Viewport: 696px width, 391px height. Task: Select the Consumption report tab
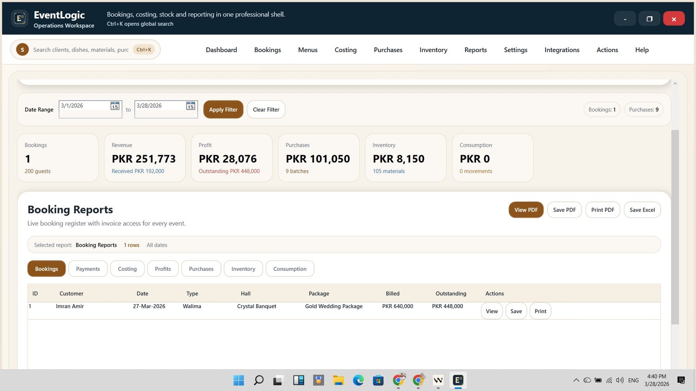pos(290,269)
